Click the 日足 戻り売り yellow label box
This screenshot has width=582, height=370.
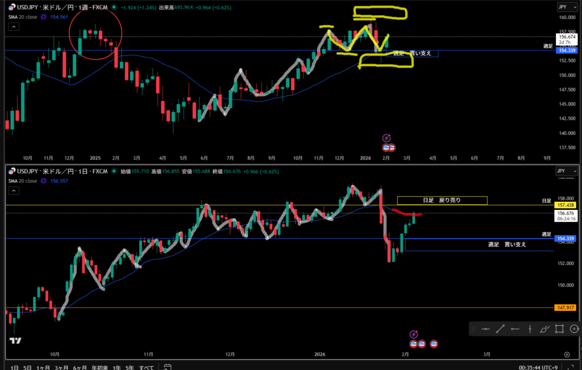[x=442, y=200]
